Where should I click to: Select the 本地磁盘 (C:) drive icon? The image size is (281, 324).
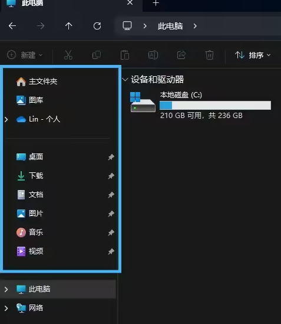(x=143, y=102)
